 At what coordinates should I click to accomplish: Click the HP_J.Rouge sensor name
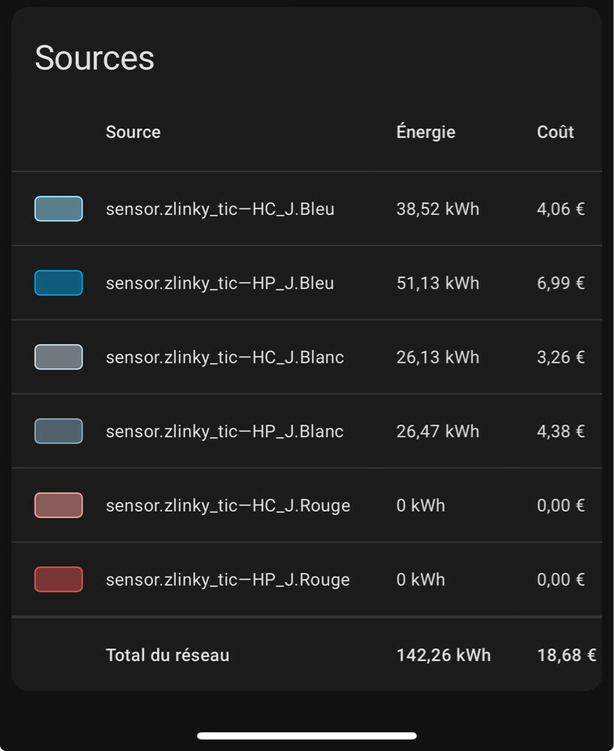click(x=227, y=579)
